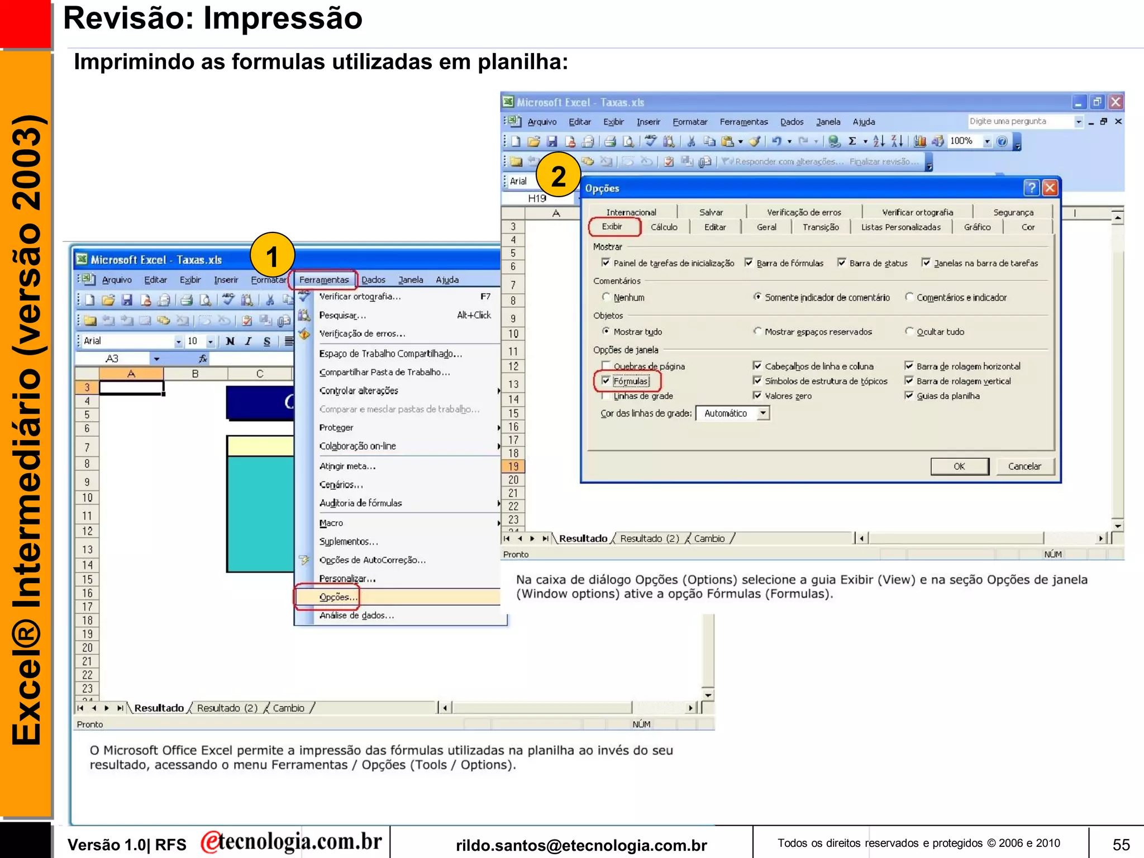This screenshot has height=858, width=1144.
Task: Click New workbook icon in right Excel window
Action: click(x=516, y=141)
